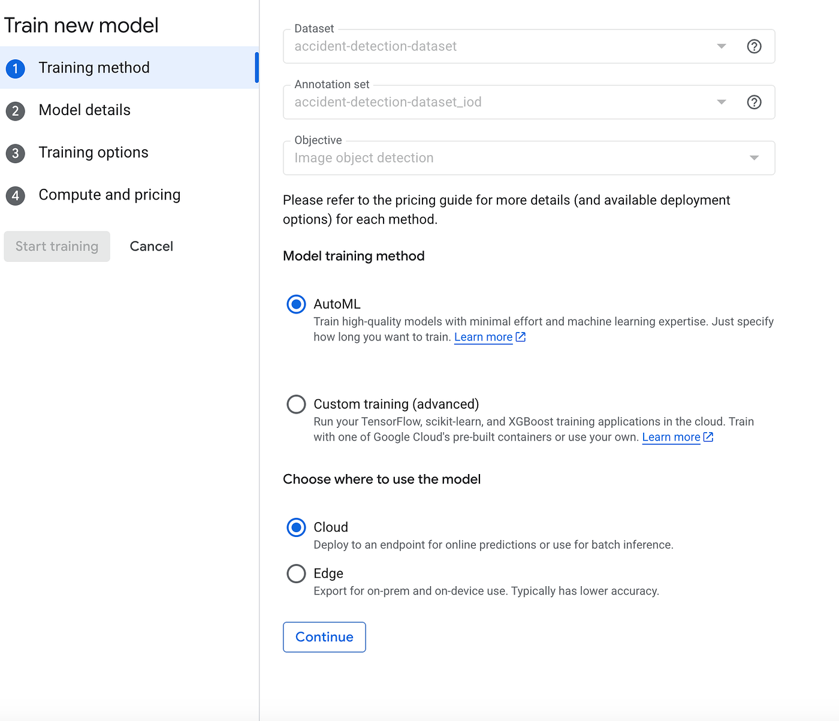Click the accident-detection-dataset_iod field value
This screenshot has width=839, height=721.
pyautogui.click(x=388, y=102)
